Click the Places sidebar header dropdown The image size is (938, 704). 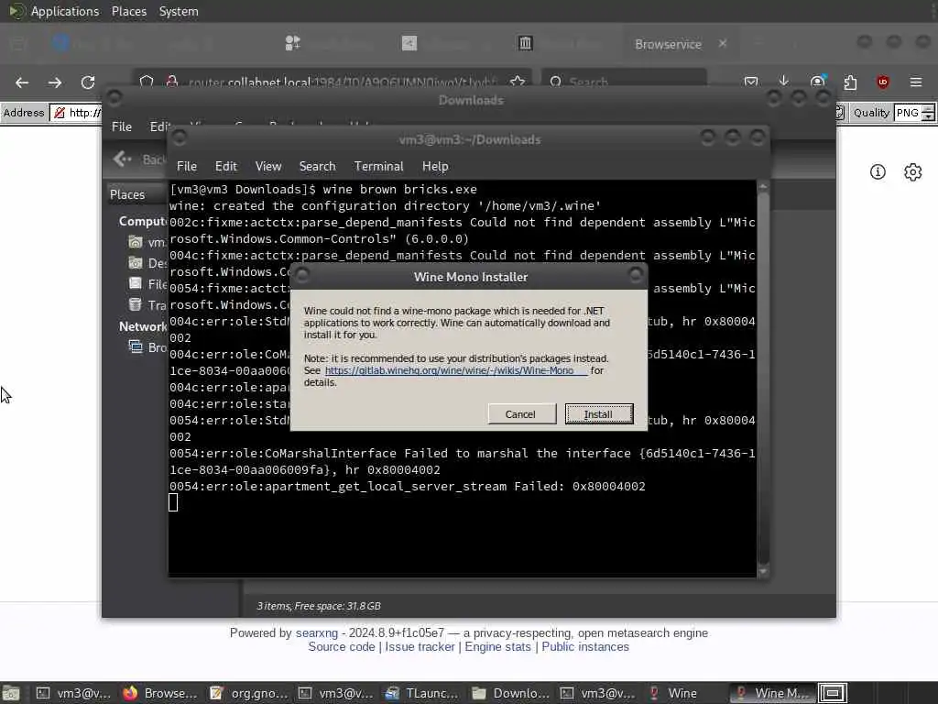[x=136, y=194]
